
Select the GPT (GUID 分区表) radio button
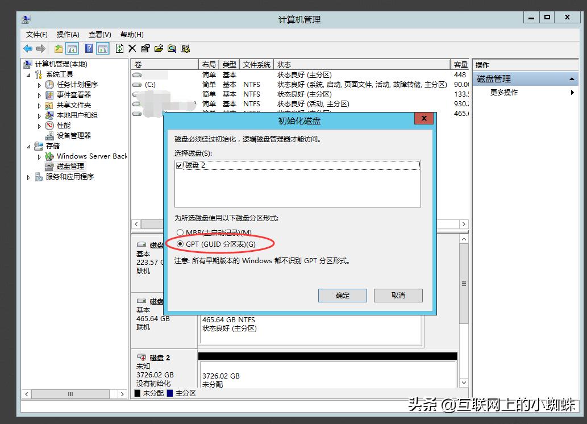(181, 243)
